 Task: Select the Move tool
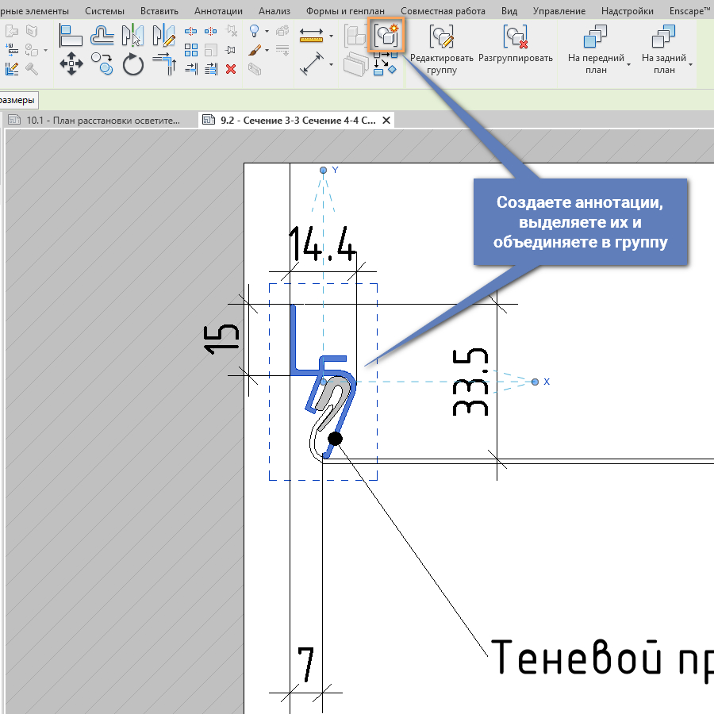pos(71,64)
